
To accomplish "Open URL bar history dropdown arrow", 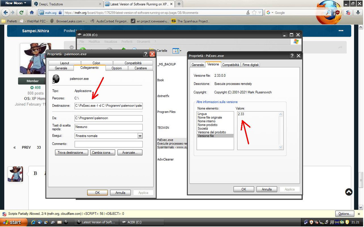I will (x=260, y=12).
